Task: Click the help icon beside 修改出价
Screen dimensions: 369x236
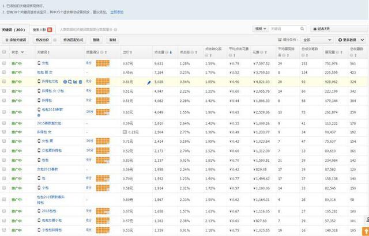Action: tap(55, 40)
